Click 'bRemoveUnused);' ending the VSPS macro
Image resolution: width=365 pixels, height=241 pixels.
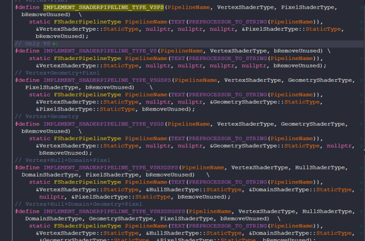62,36
